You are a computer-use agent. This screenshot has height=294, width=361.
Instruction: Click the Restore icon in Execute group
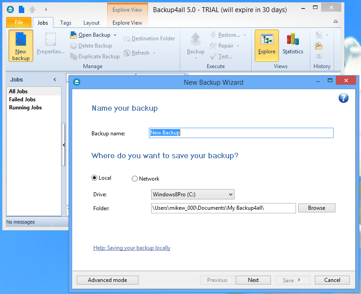[213, 35]
